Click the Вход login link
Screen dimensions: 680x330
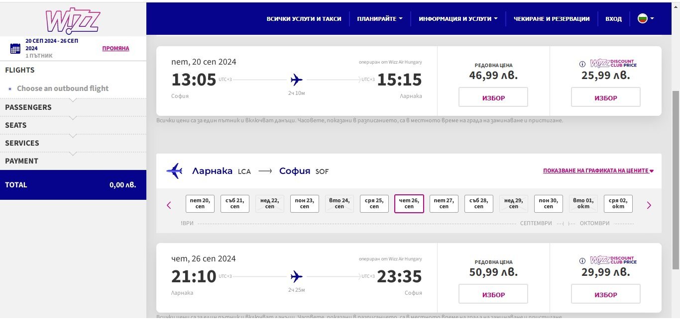click(x=613, y=19)
